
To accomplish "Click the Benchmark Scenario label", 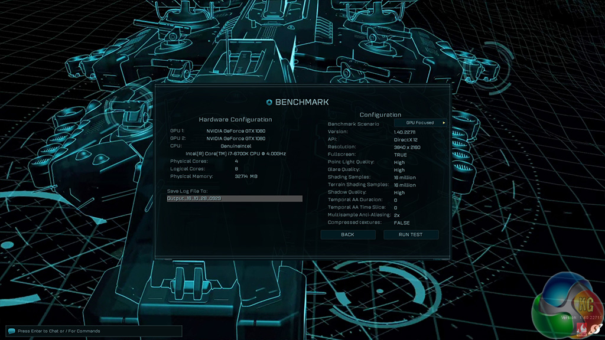I will click(x=353, y=124).
